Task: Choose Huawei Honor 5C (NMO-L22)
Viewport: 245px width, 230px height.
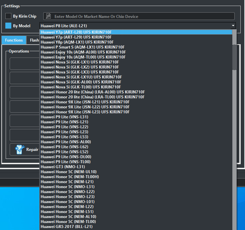Action: click(136, 192)
